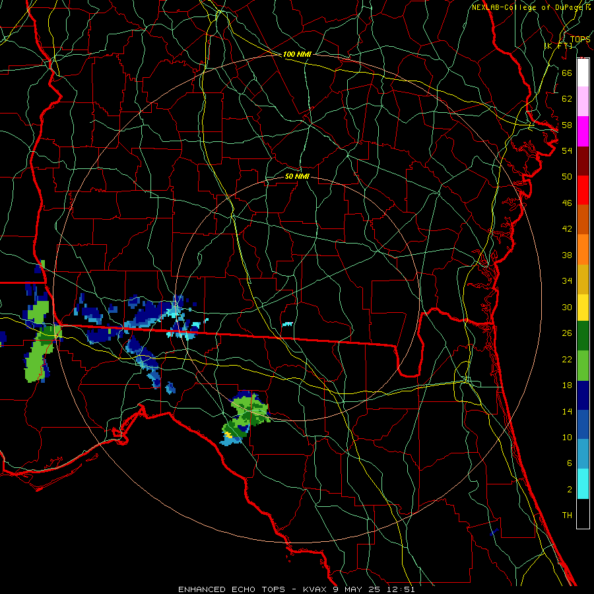Click the "2" legend value
Viewport: 594px width, 594px height.
569,490
